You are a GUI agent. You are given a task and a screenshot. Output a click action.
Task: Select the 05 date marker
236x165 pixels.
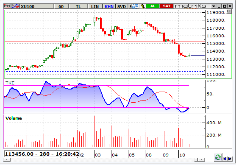pos(131,155)
